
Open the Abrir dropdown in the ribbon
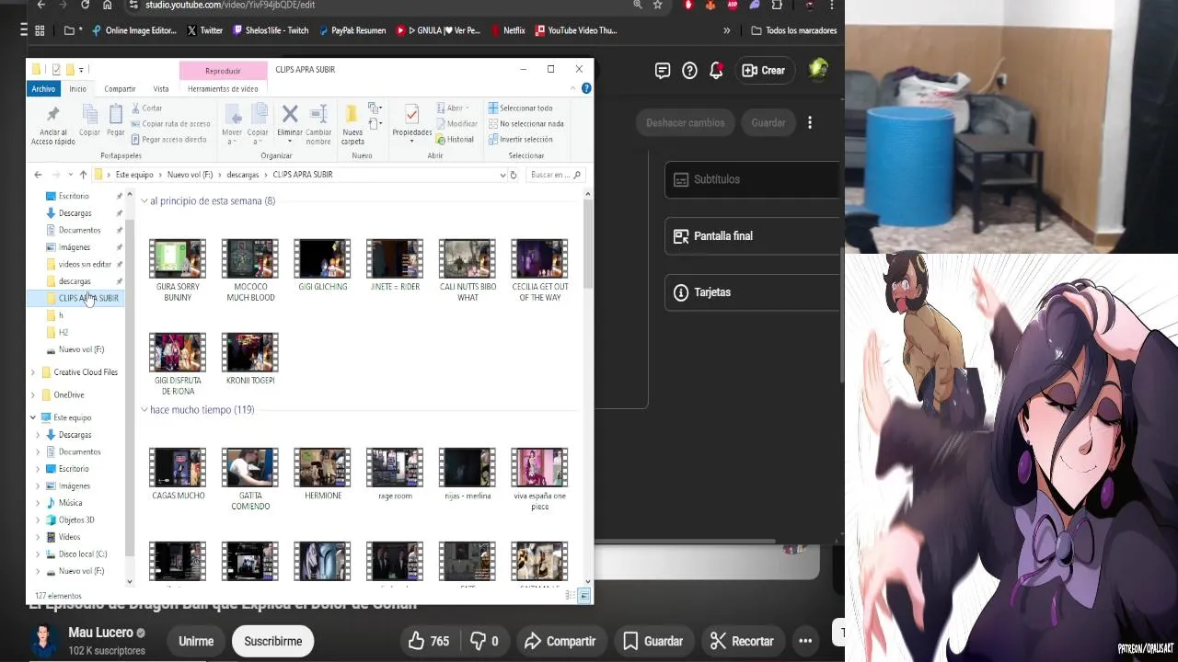(x=453, y=108)
